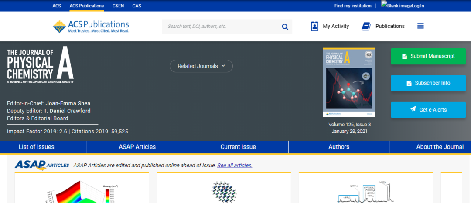This screenshot has width=471, height=203.
Task: Click the ACS Publications logo
Action: [91, 27]
